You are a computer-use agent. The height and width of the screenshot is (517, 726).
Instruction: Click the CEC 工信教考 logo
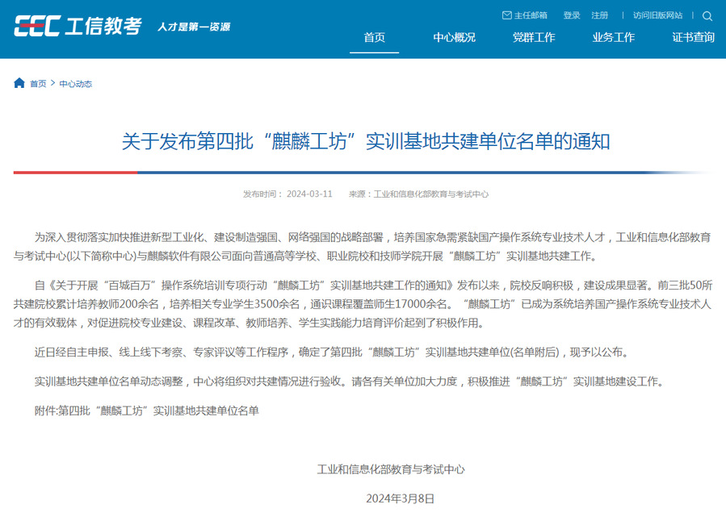78,26
